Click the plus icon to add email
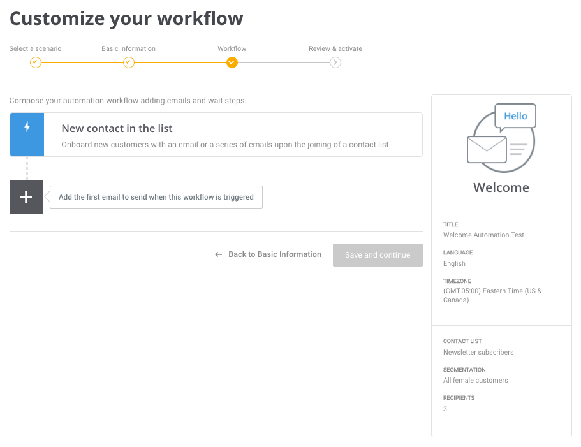This screenshot has height=447, width=581. pos(26,197)
